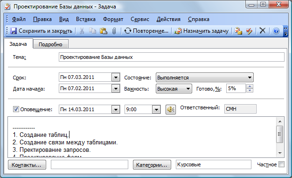The width and height of the screenshot is (292, 178).
Task: Open the Вид menu
Action: pos(64,19)
